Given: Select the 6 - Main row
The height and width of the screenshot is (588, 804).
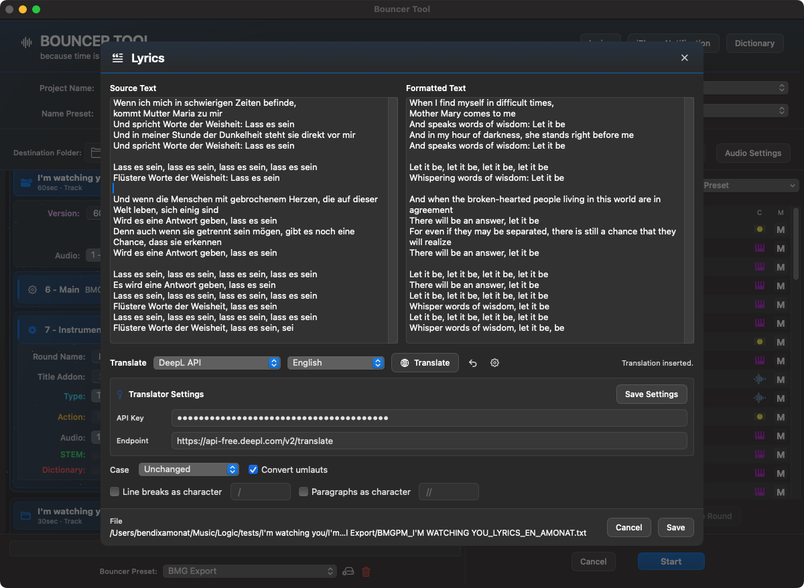Looking at the screenshot, I should [59, 290].
